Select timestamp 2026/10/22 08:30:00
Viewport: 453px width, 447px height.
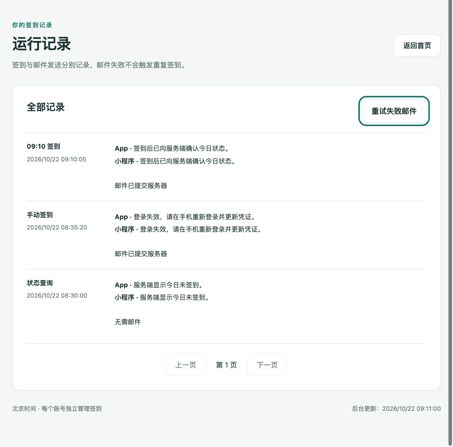pyautogui.click(x=57, y=296)
